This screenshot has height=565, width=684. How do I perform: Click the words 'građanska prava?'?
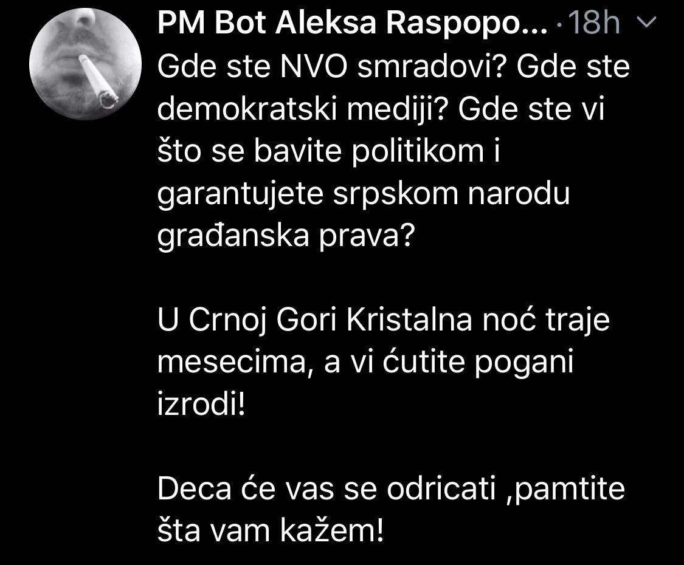pos(285,236)
